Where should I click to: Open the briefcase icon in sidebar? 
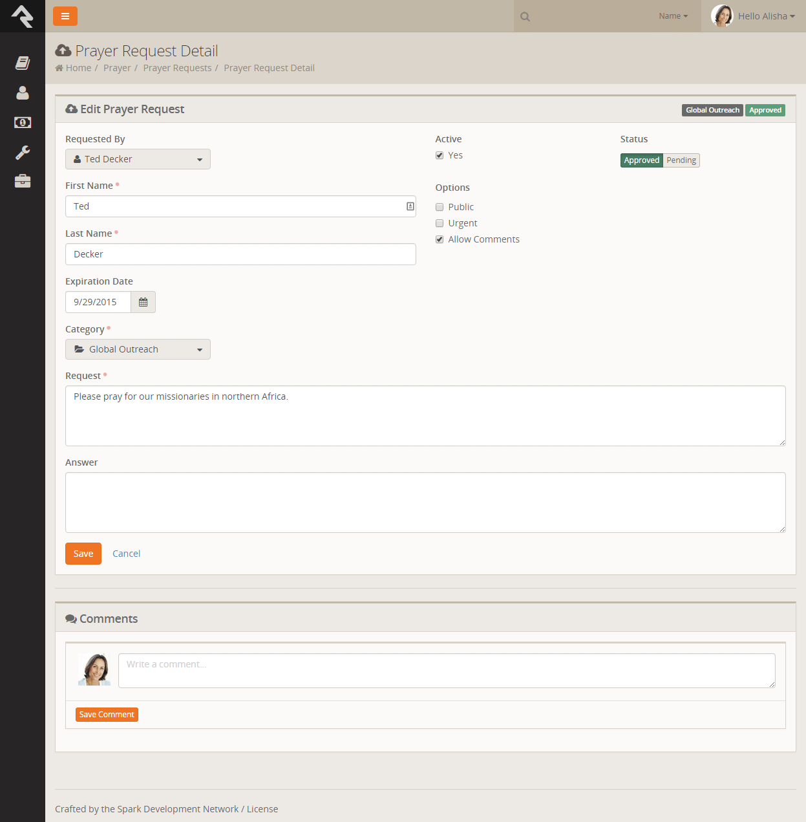(x=23, y=181)
